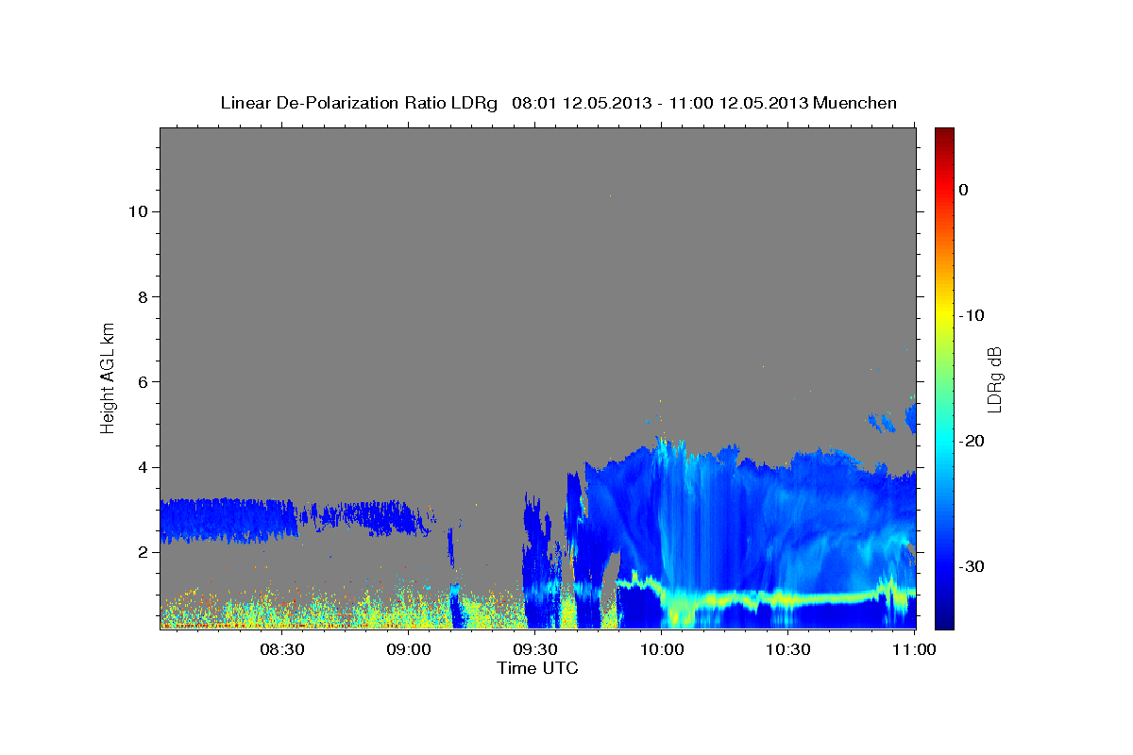This screenshot has width=1133, height=755.
Task: Click the height tick label 6
Action: 142,382
